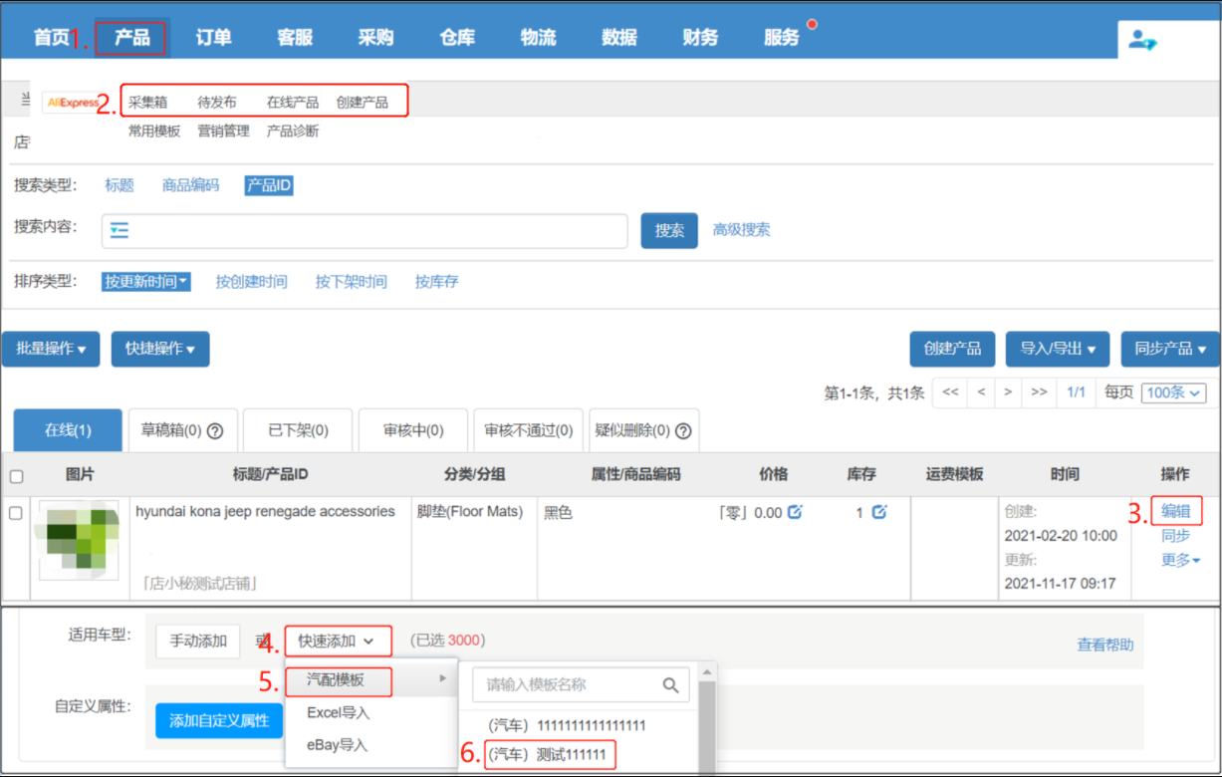The width and height of the screenshot is (1222, 777).
Task: Check the hyundai kona product row checkbox
Action: (x=16, y=513)
